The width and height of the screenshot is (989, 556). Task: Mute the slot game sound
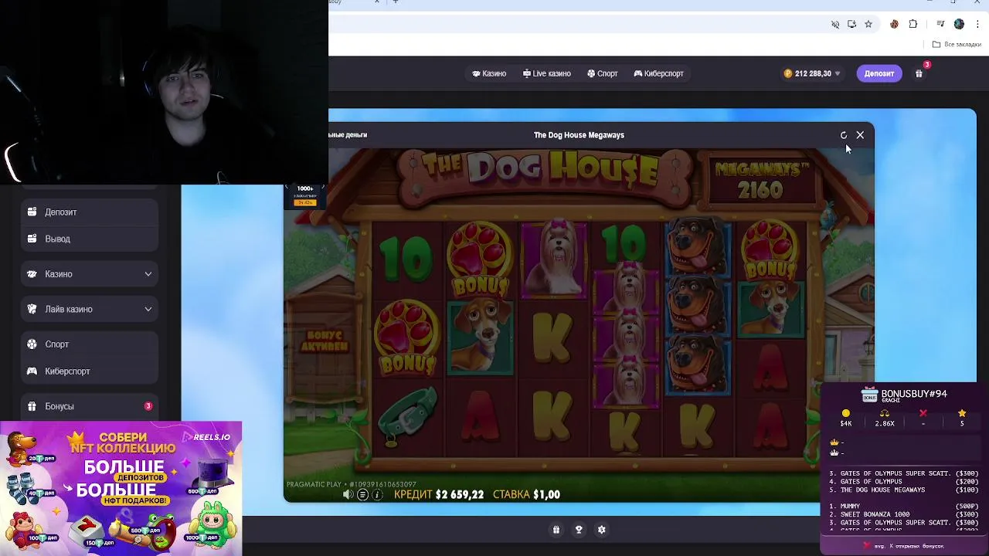348,494
